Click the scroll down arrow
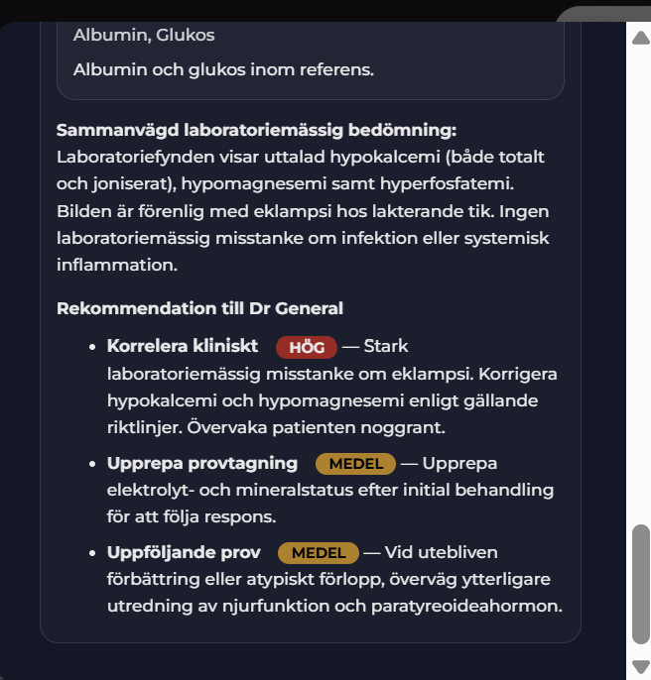Viewport: 651px width, 680px height. (x=640, y=666)
